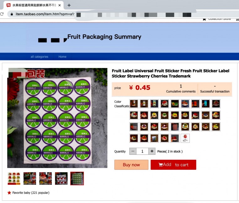Click the Taobao favicon on the tab
Viewport: 239px width, 203px height.
[8, 5]
